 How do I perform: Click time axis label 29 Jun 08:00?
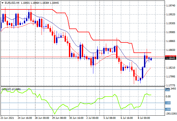click(59, 118)
